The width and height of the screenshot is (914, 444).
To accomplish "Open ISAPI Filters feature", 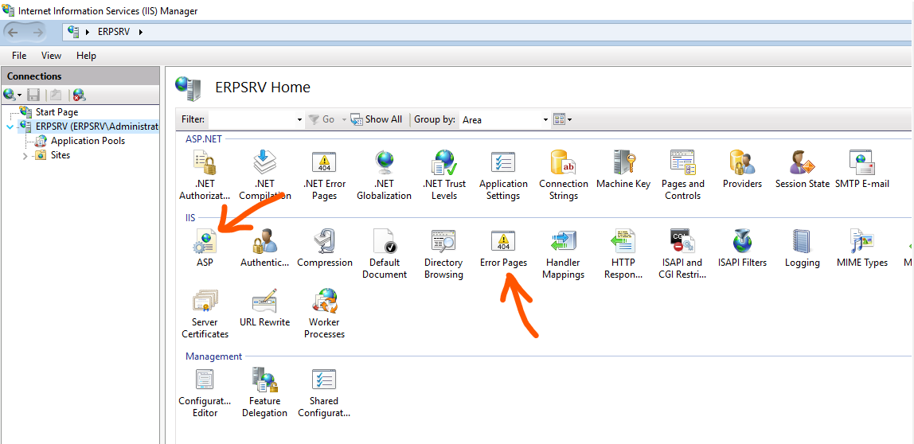I will (742, 249).
